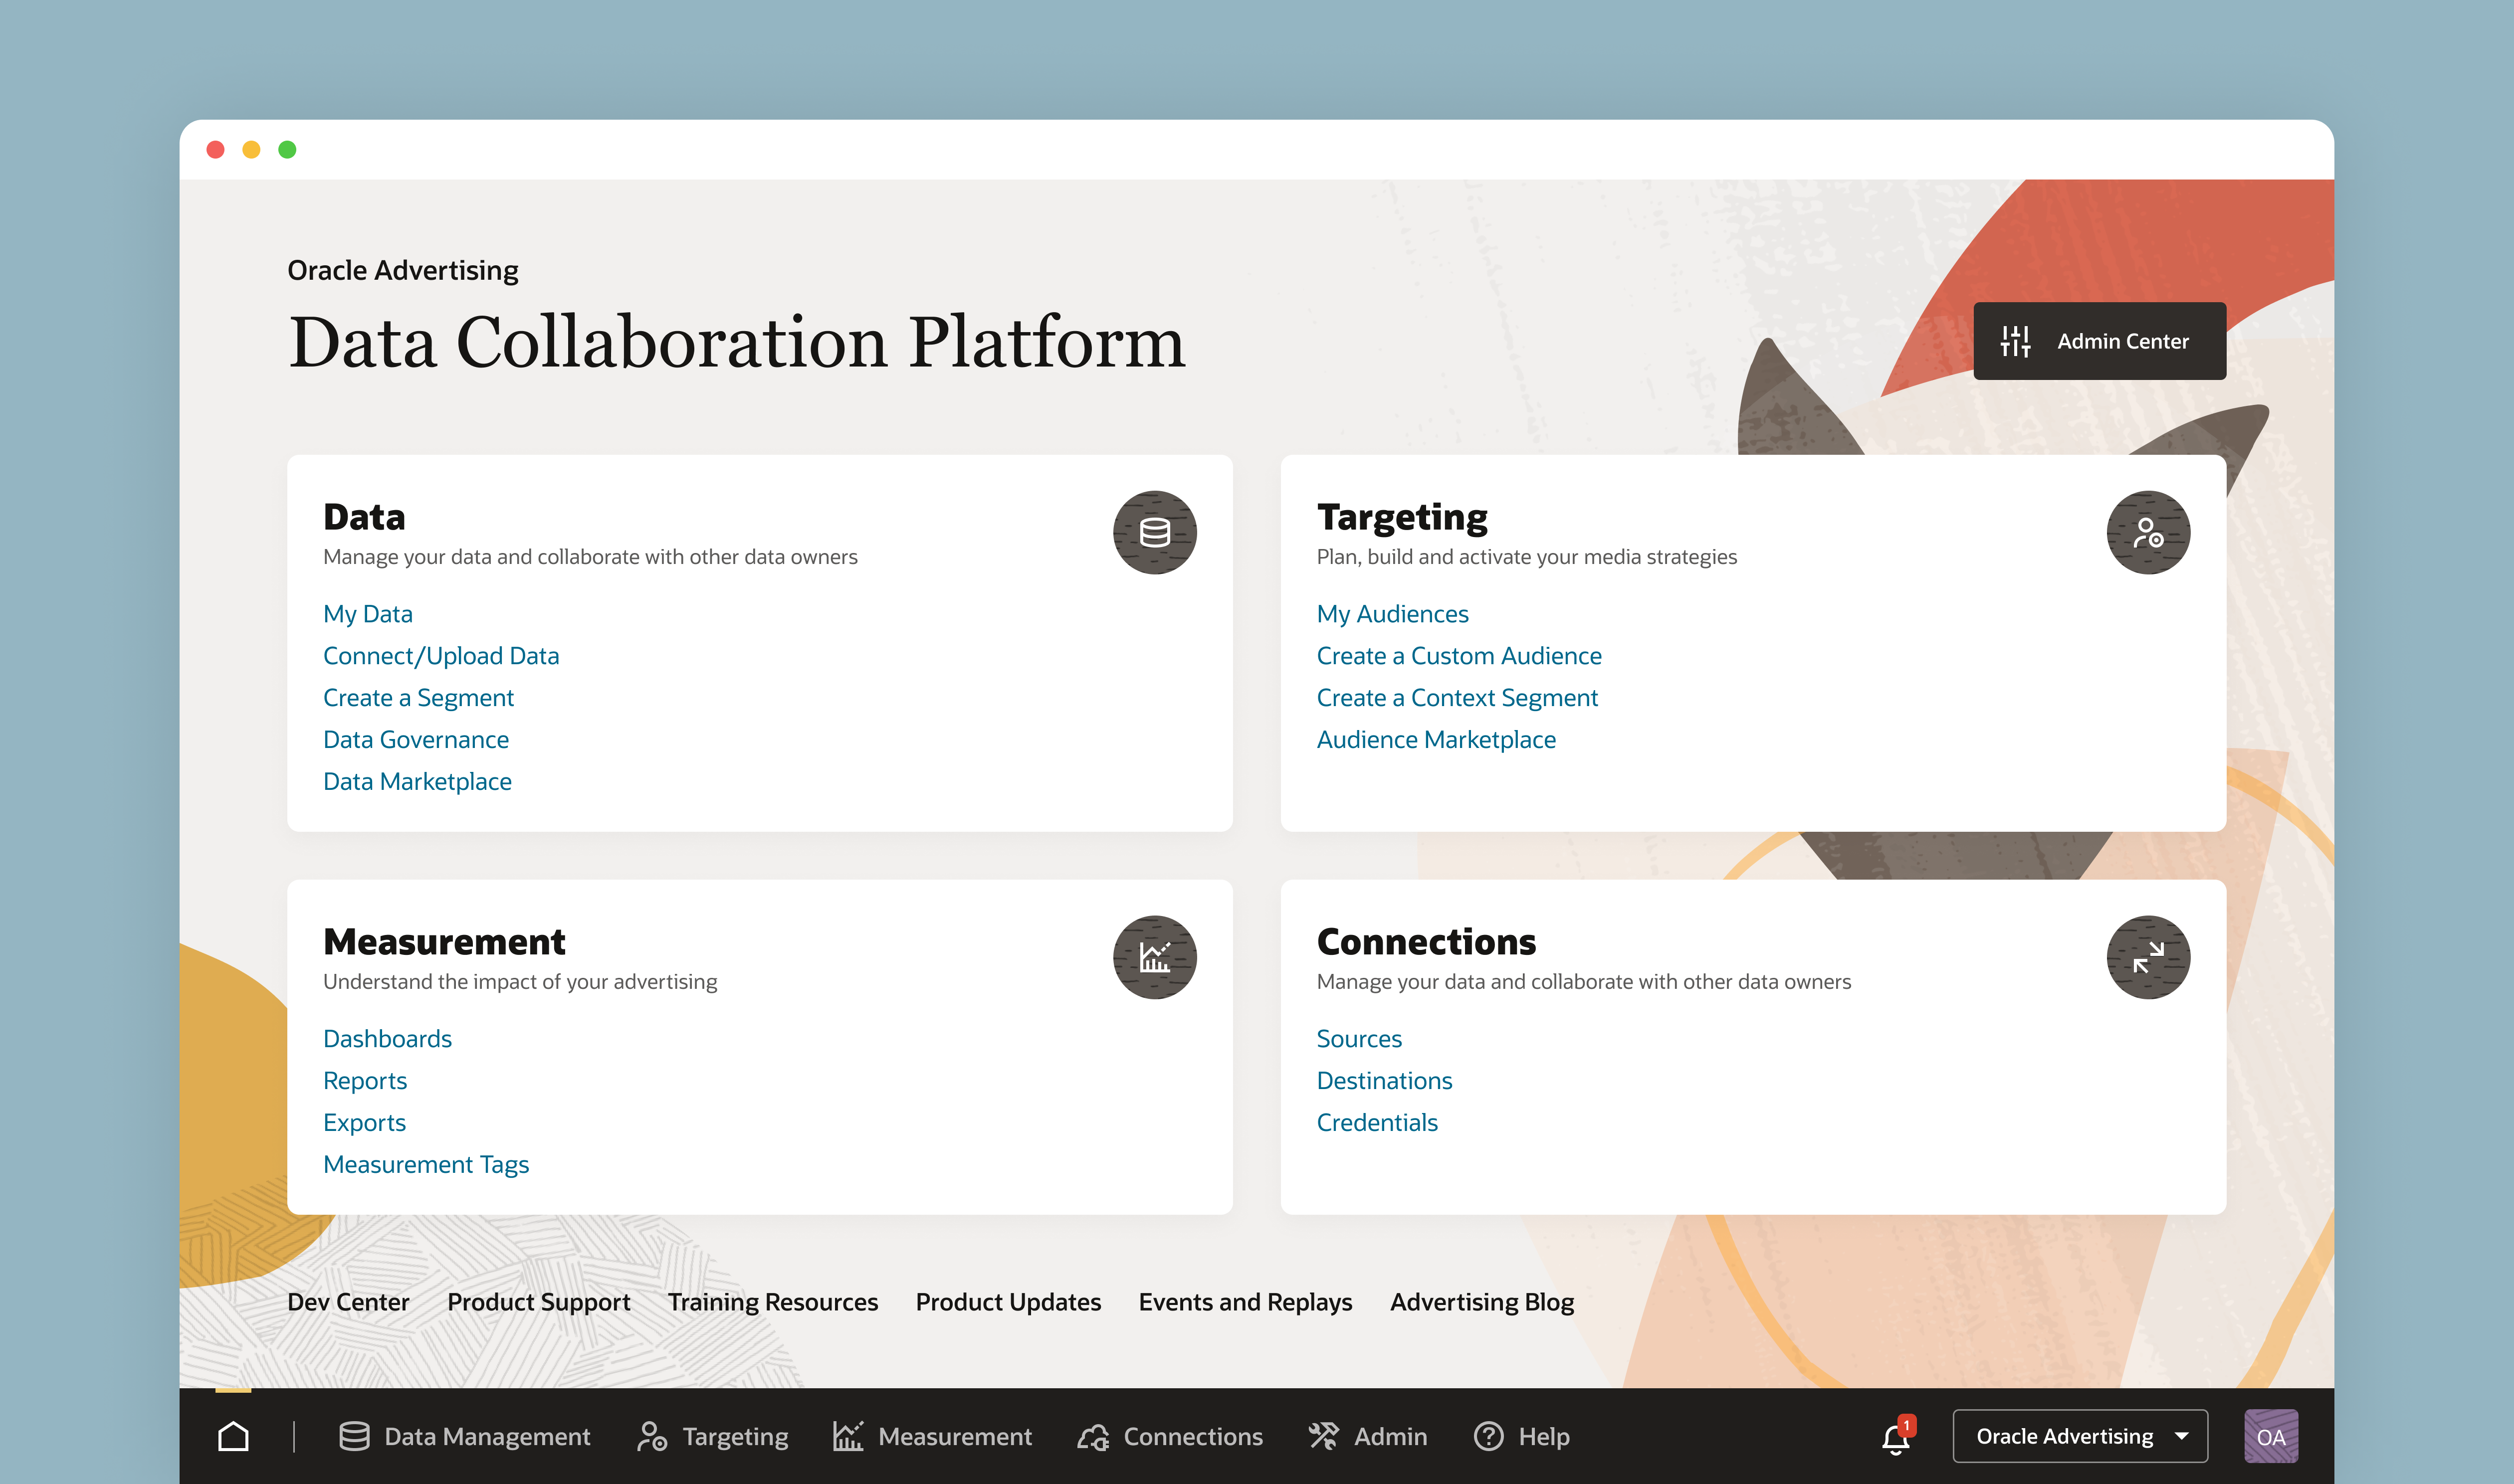Open the Measurement Tags link
This screenshot has width=2514, height=1484.
(426, 1164)
